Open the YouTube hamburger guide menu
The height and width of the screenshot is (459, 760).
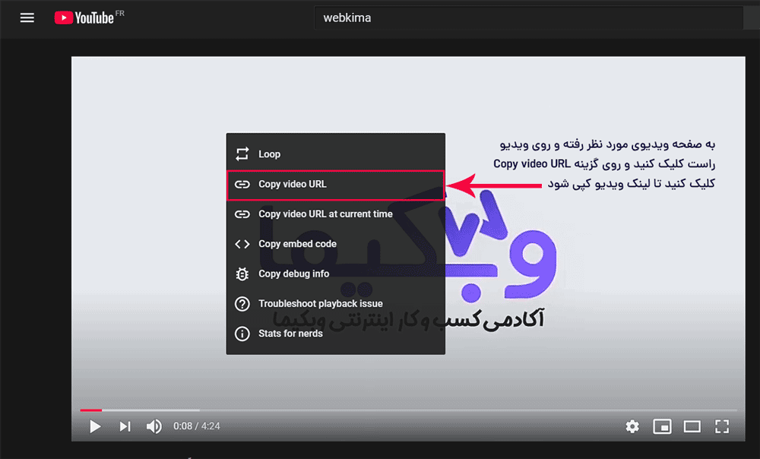click(27, 18)
